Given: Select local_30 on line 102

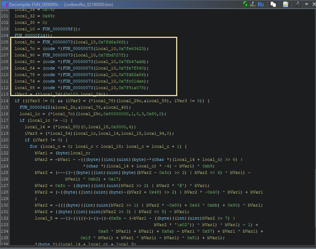Looking at the screenshot, I should [x=25, y=23].
